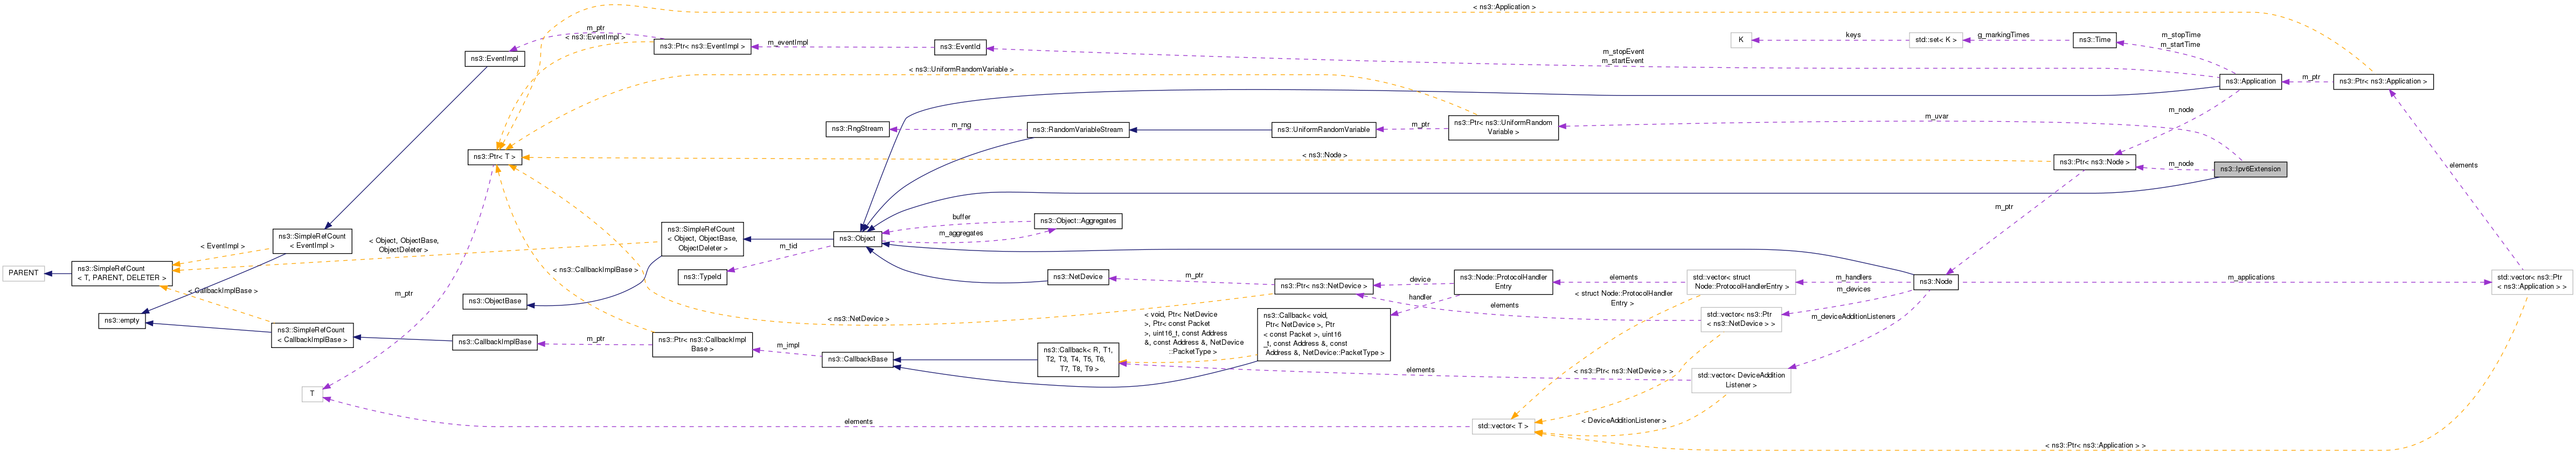Click the PARENT box at far left

click(23, 273)
